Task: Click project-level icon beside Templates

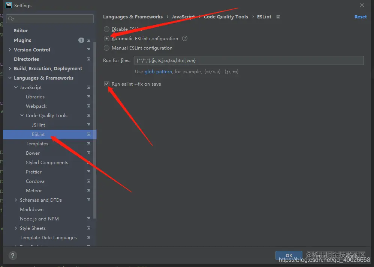Action: 88,143
